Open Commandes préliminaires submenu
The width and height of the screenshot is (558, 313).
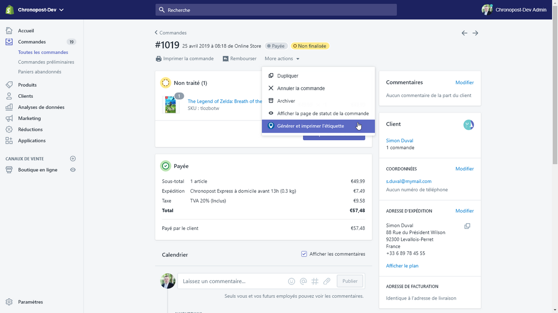(x=46, y=62)
